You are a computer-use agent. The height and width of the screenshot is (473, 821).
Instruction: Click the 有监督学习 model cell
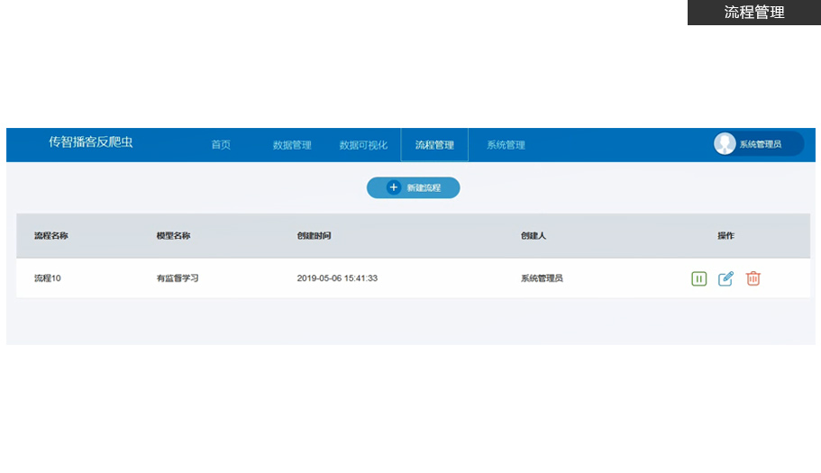pos(178,278)
